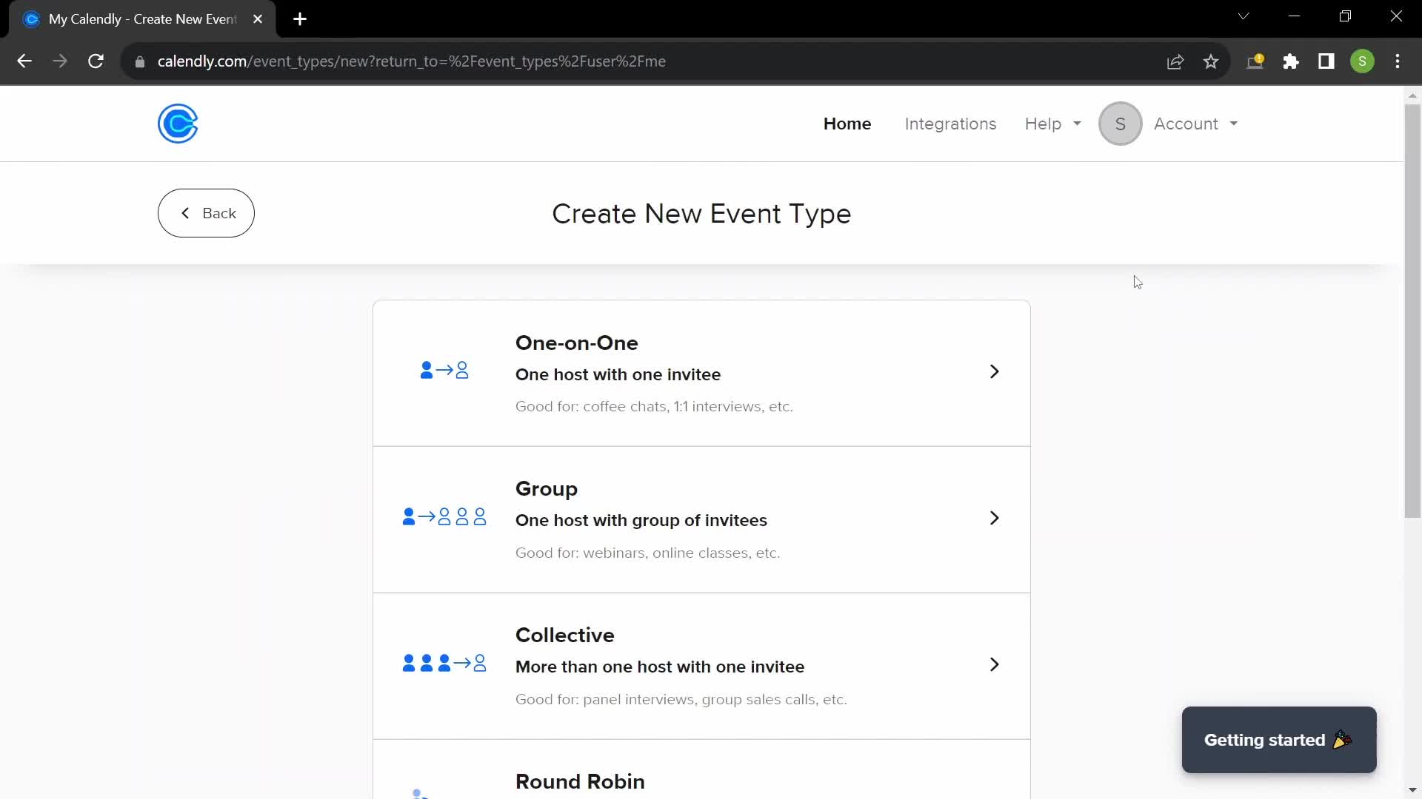Click the Calendly favicon tab icon

pos(31,18)
